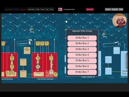Viewport: 129px width, 97px height.
Task: Click Zoom Out on the map
Action: click(115, 9)
